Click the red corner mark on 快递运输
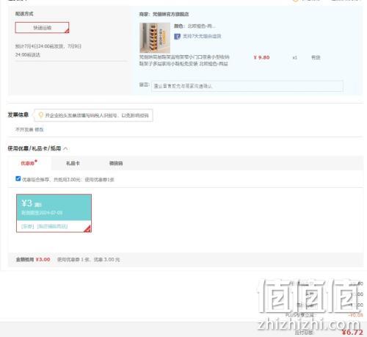 [x=67, y=31]
